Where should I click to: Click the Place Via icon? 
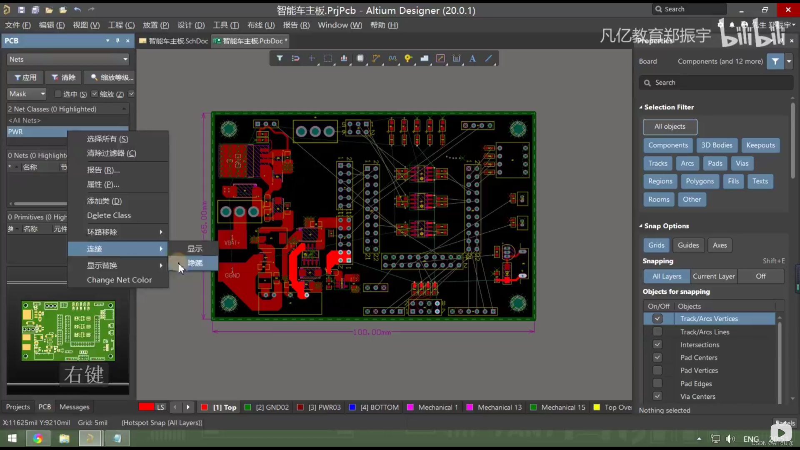pyautogui.click(x=408, y=59)
